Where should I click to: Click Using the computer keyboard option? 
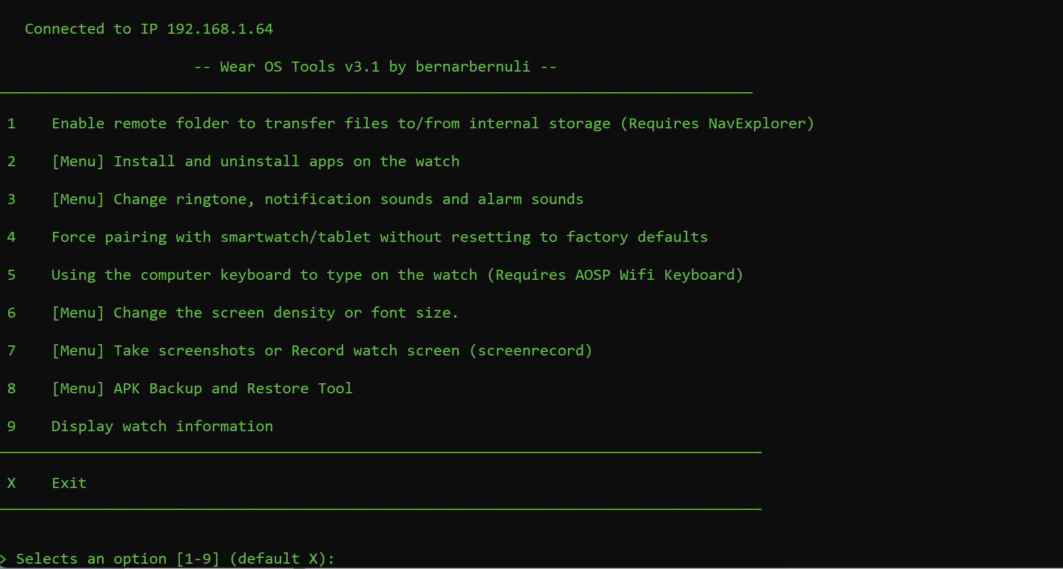(264, 275)
